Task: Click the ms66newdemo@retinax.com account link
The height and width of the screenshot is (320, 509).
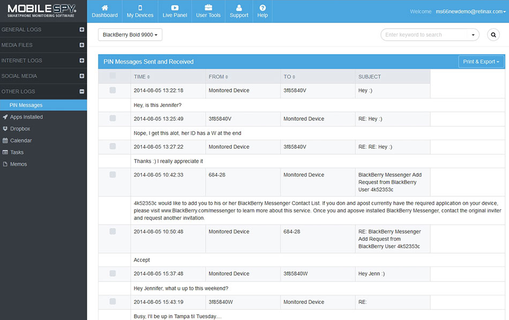Action: [x=470, y=11]
